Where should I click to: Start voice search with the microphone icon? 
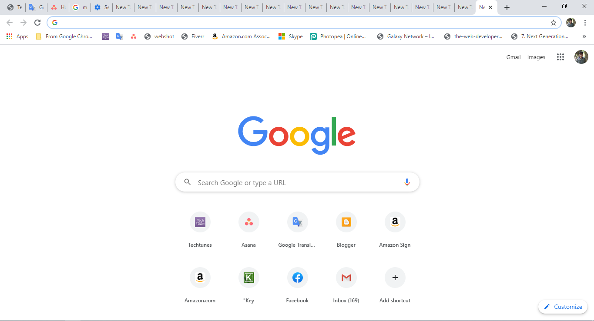coord(407,182)
